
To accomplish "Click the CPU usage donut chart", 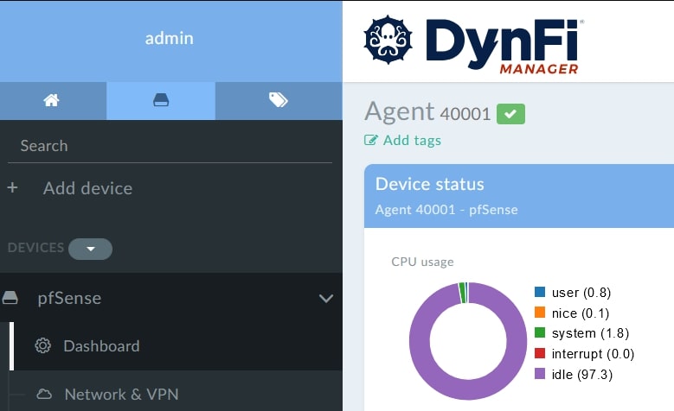I will coord(468,341).
